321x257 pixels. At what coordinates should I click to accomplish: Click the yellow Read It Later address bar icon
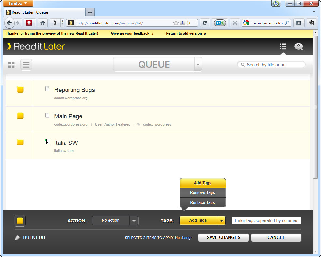pyautogui.click(x=189, y=23)
